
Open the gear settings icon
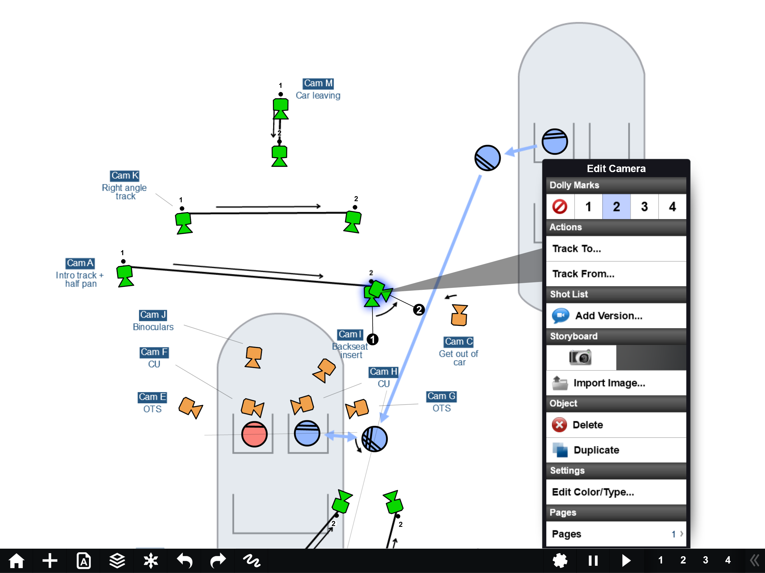point(560,561)
